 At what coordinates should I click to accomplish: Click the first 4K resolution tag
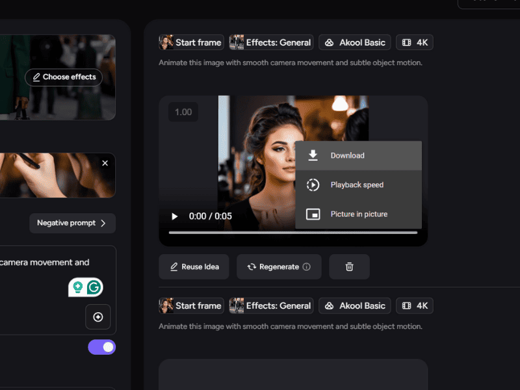[415, 42]
